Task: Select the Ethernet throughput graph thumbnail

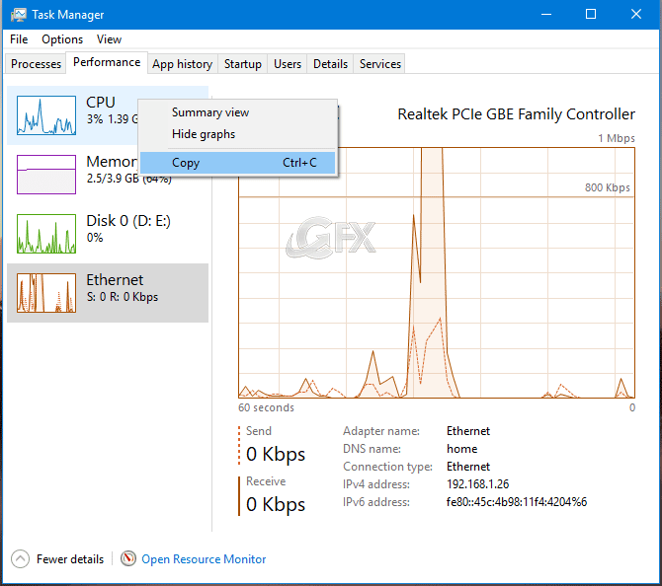Action: click(x=46, y=293)
